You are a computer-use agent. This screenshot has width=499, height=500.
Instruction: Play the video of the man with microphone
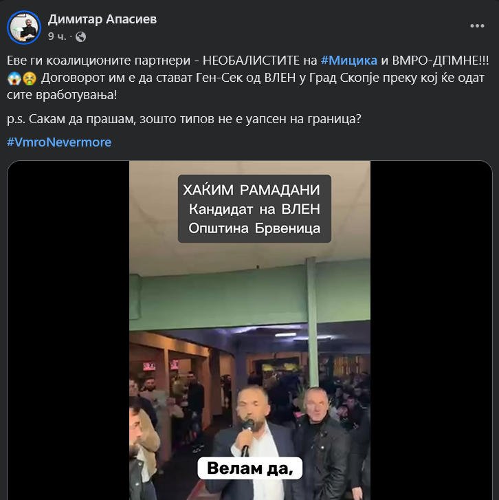[x=249, y=330]
